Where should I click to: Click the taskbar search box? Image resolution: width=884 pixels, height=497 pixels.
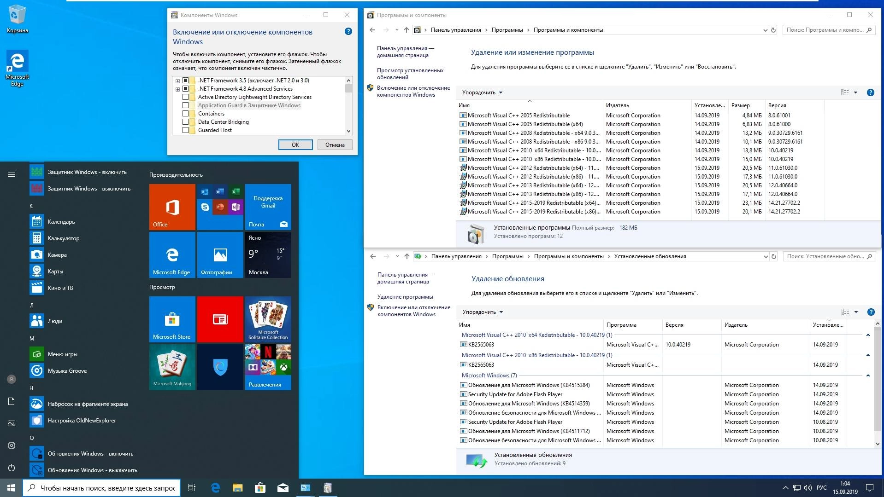[101, 488]
